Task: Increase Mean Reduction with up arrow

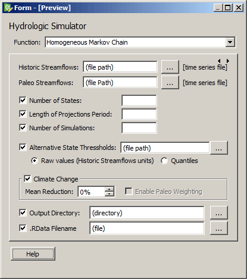Action: pyautogui.click(x=110, y=189)
